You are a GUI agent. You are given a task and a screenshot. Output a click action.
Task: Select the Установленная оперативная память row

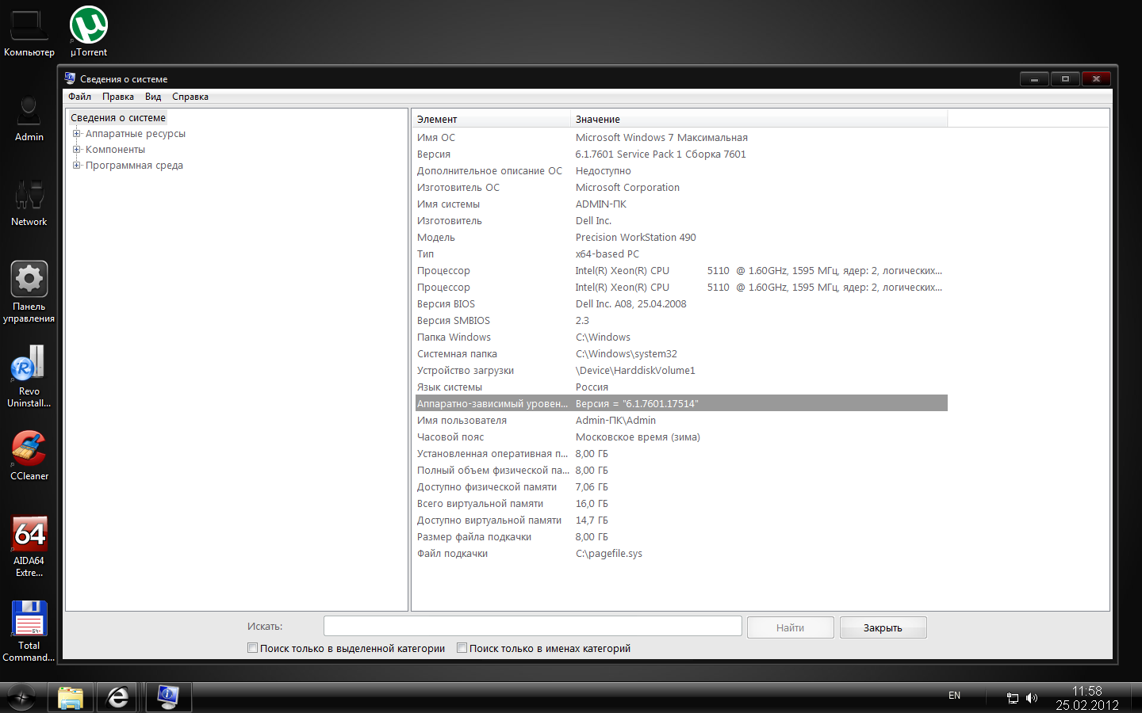click(x=680, y=453)
